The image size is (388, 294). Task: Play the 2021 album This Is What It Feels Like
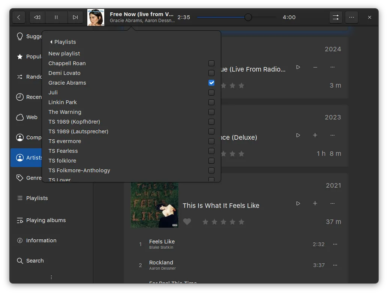(298, 203)
